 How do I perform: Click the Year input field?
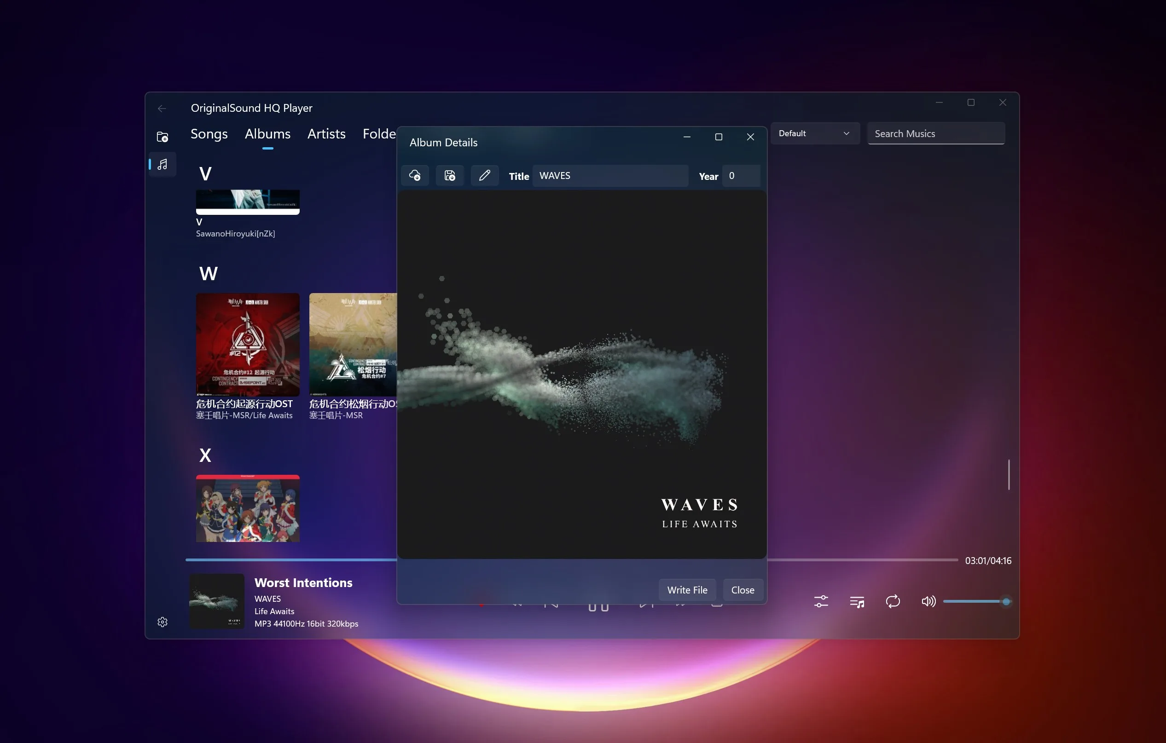tap(741, 176)
